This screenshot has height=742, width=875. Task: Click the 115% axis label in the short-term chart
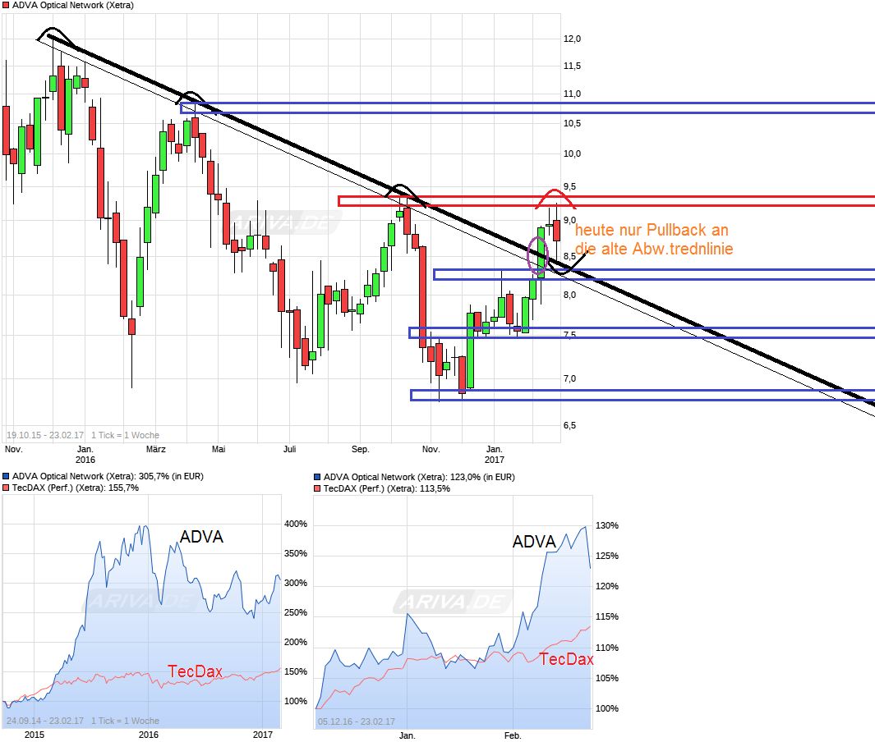tap(607, 616)
